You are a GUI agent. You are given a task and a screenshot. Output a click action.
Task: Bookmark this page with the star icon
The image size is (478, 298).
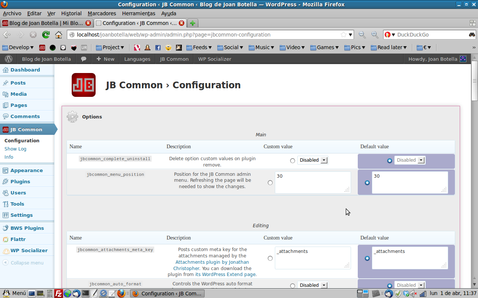click(343, 35)
